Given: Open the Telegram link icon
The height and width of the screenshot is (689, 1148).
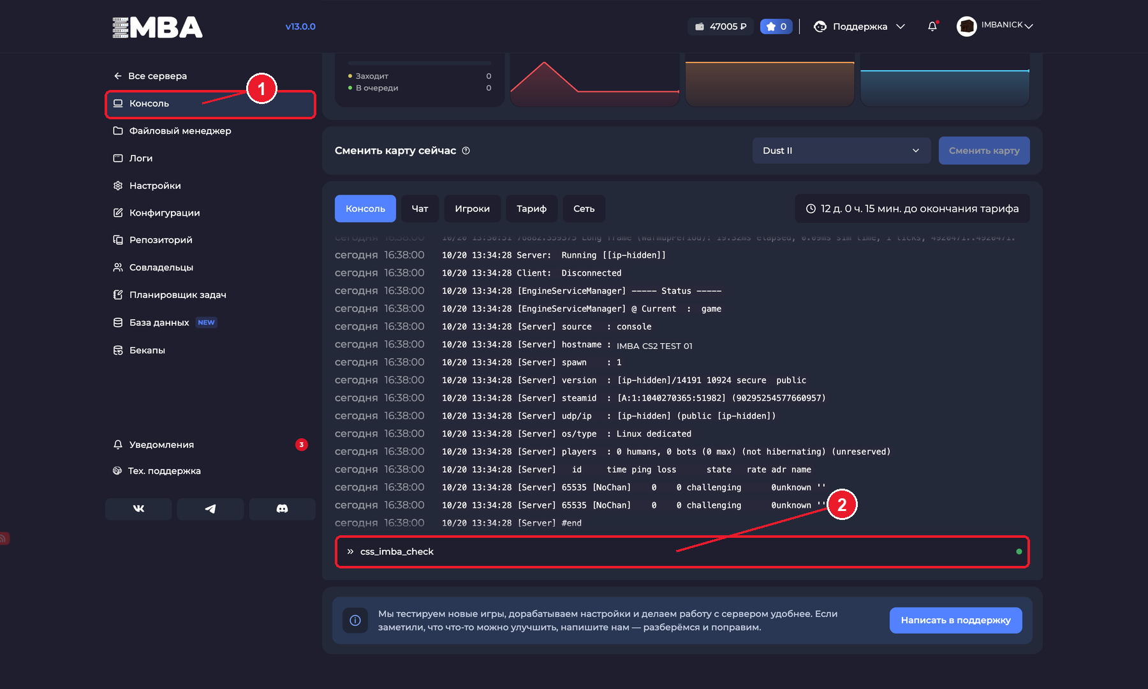Looking at the screenshot, I should [x=210, y=508].
